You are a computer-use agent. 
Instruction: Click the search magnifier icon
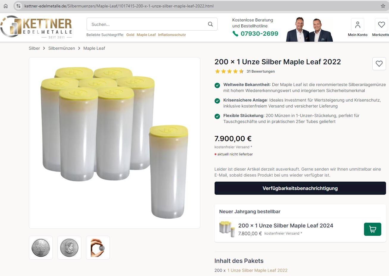[210, 24]
